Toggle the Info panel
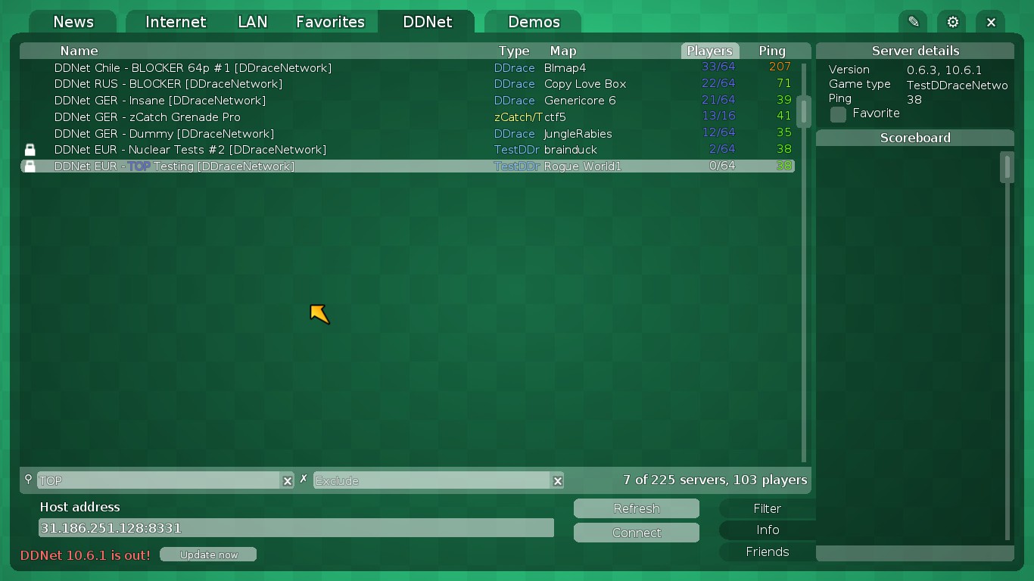 tap(767, 530)
